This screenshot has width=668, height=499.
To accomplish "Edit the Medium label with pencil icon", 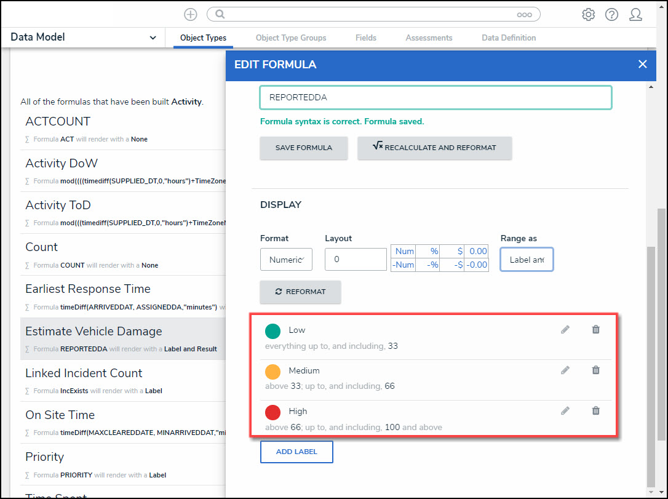I will coord(565,370).
